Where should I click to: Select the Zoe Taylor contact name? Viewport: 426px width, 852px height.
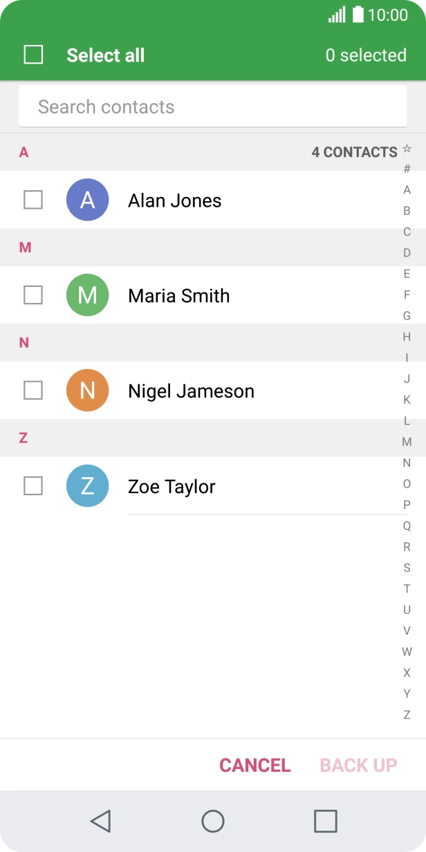172,487
